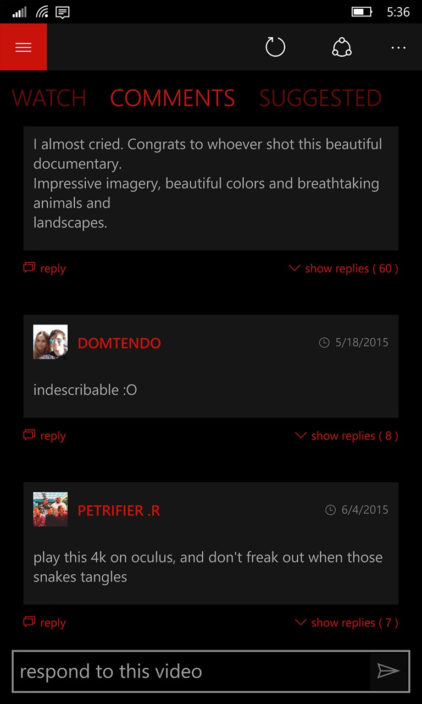The height and width of the screenshot is (704, 422).
Task: Open DOMTENDO user profile name
Action: (x=119, y=343)
